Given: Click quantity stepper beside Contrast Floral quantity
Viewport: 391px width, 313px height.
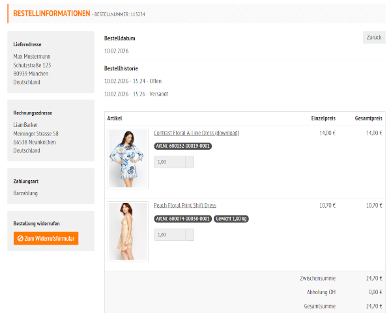Looking at the screenshot, I should click(190, 162).
